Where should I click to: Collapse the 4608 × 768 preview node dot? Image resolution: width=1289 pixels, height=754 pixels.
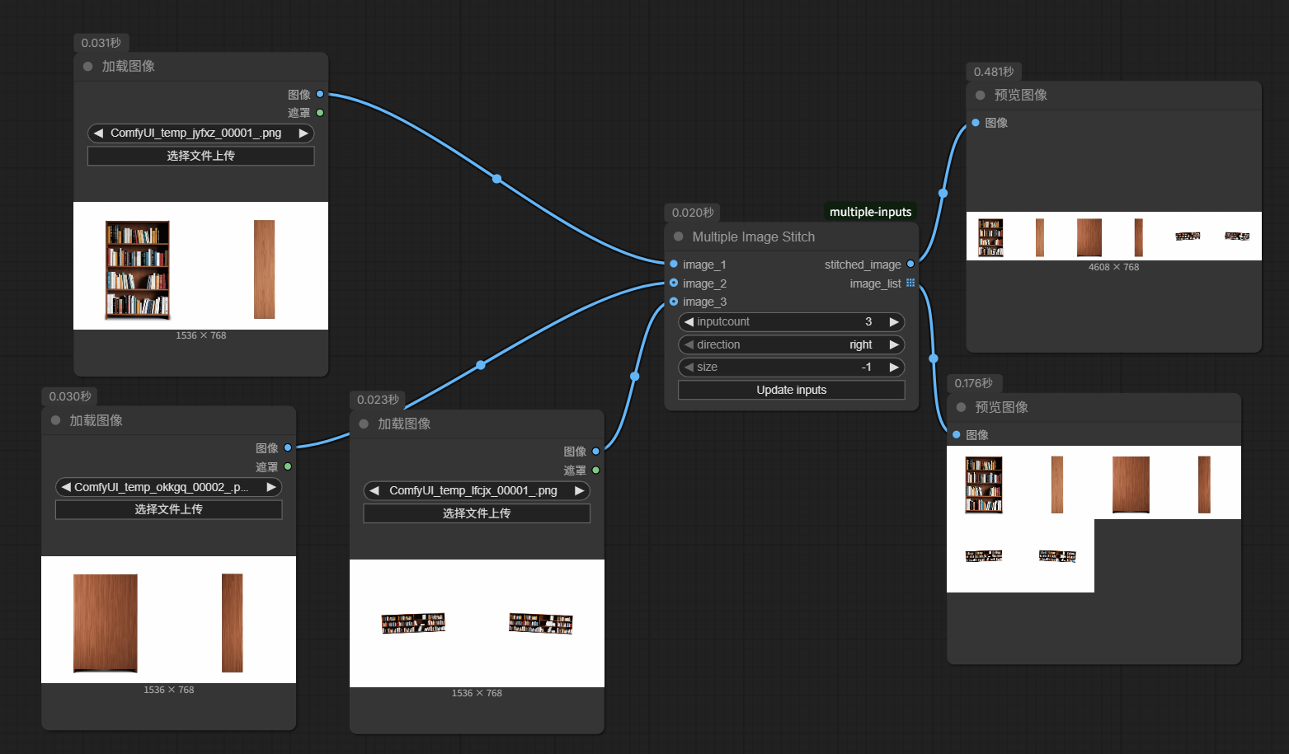pos(981,95)
